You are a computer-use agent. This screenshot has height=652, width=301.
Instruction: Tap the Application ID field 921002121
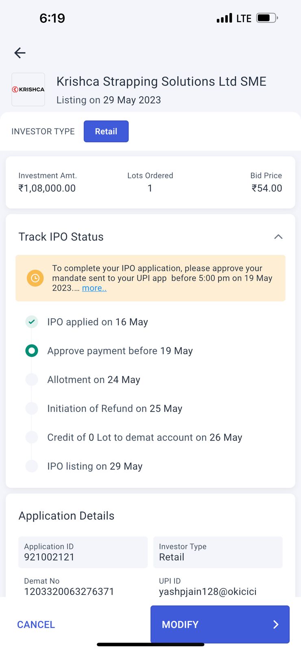83,552
